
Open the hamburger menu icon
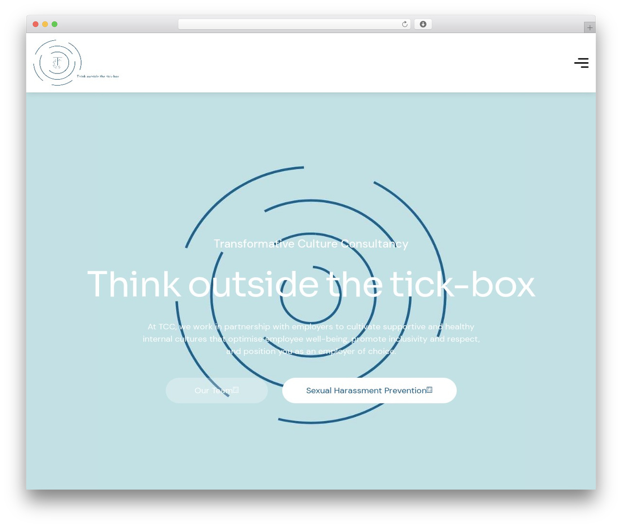coord(581,63)
